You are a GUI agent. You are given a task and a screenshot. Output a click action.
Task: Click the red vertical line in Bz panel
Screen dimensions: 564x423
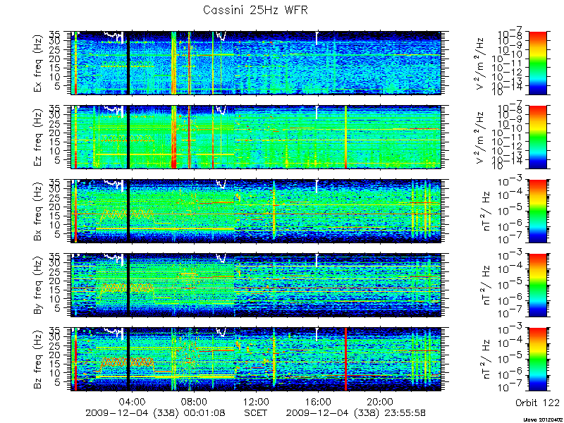point(345,359)
